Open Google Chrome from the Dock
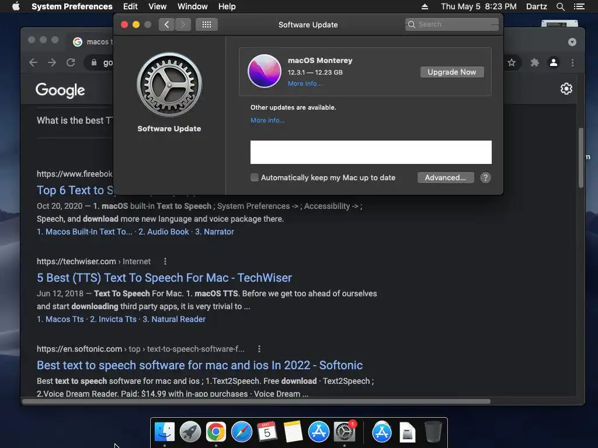This screenshot has width=598, height=448. (216, 432)
